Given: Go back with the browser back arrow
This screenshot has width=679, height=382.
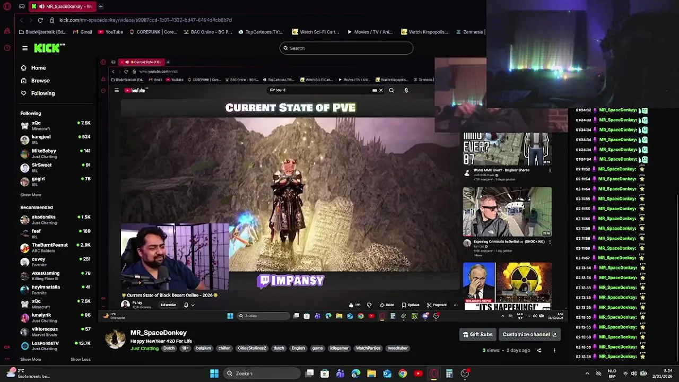Looking at the screenshot, I should click(x=21, y=20).
